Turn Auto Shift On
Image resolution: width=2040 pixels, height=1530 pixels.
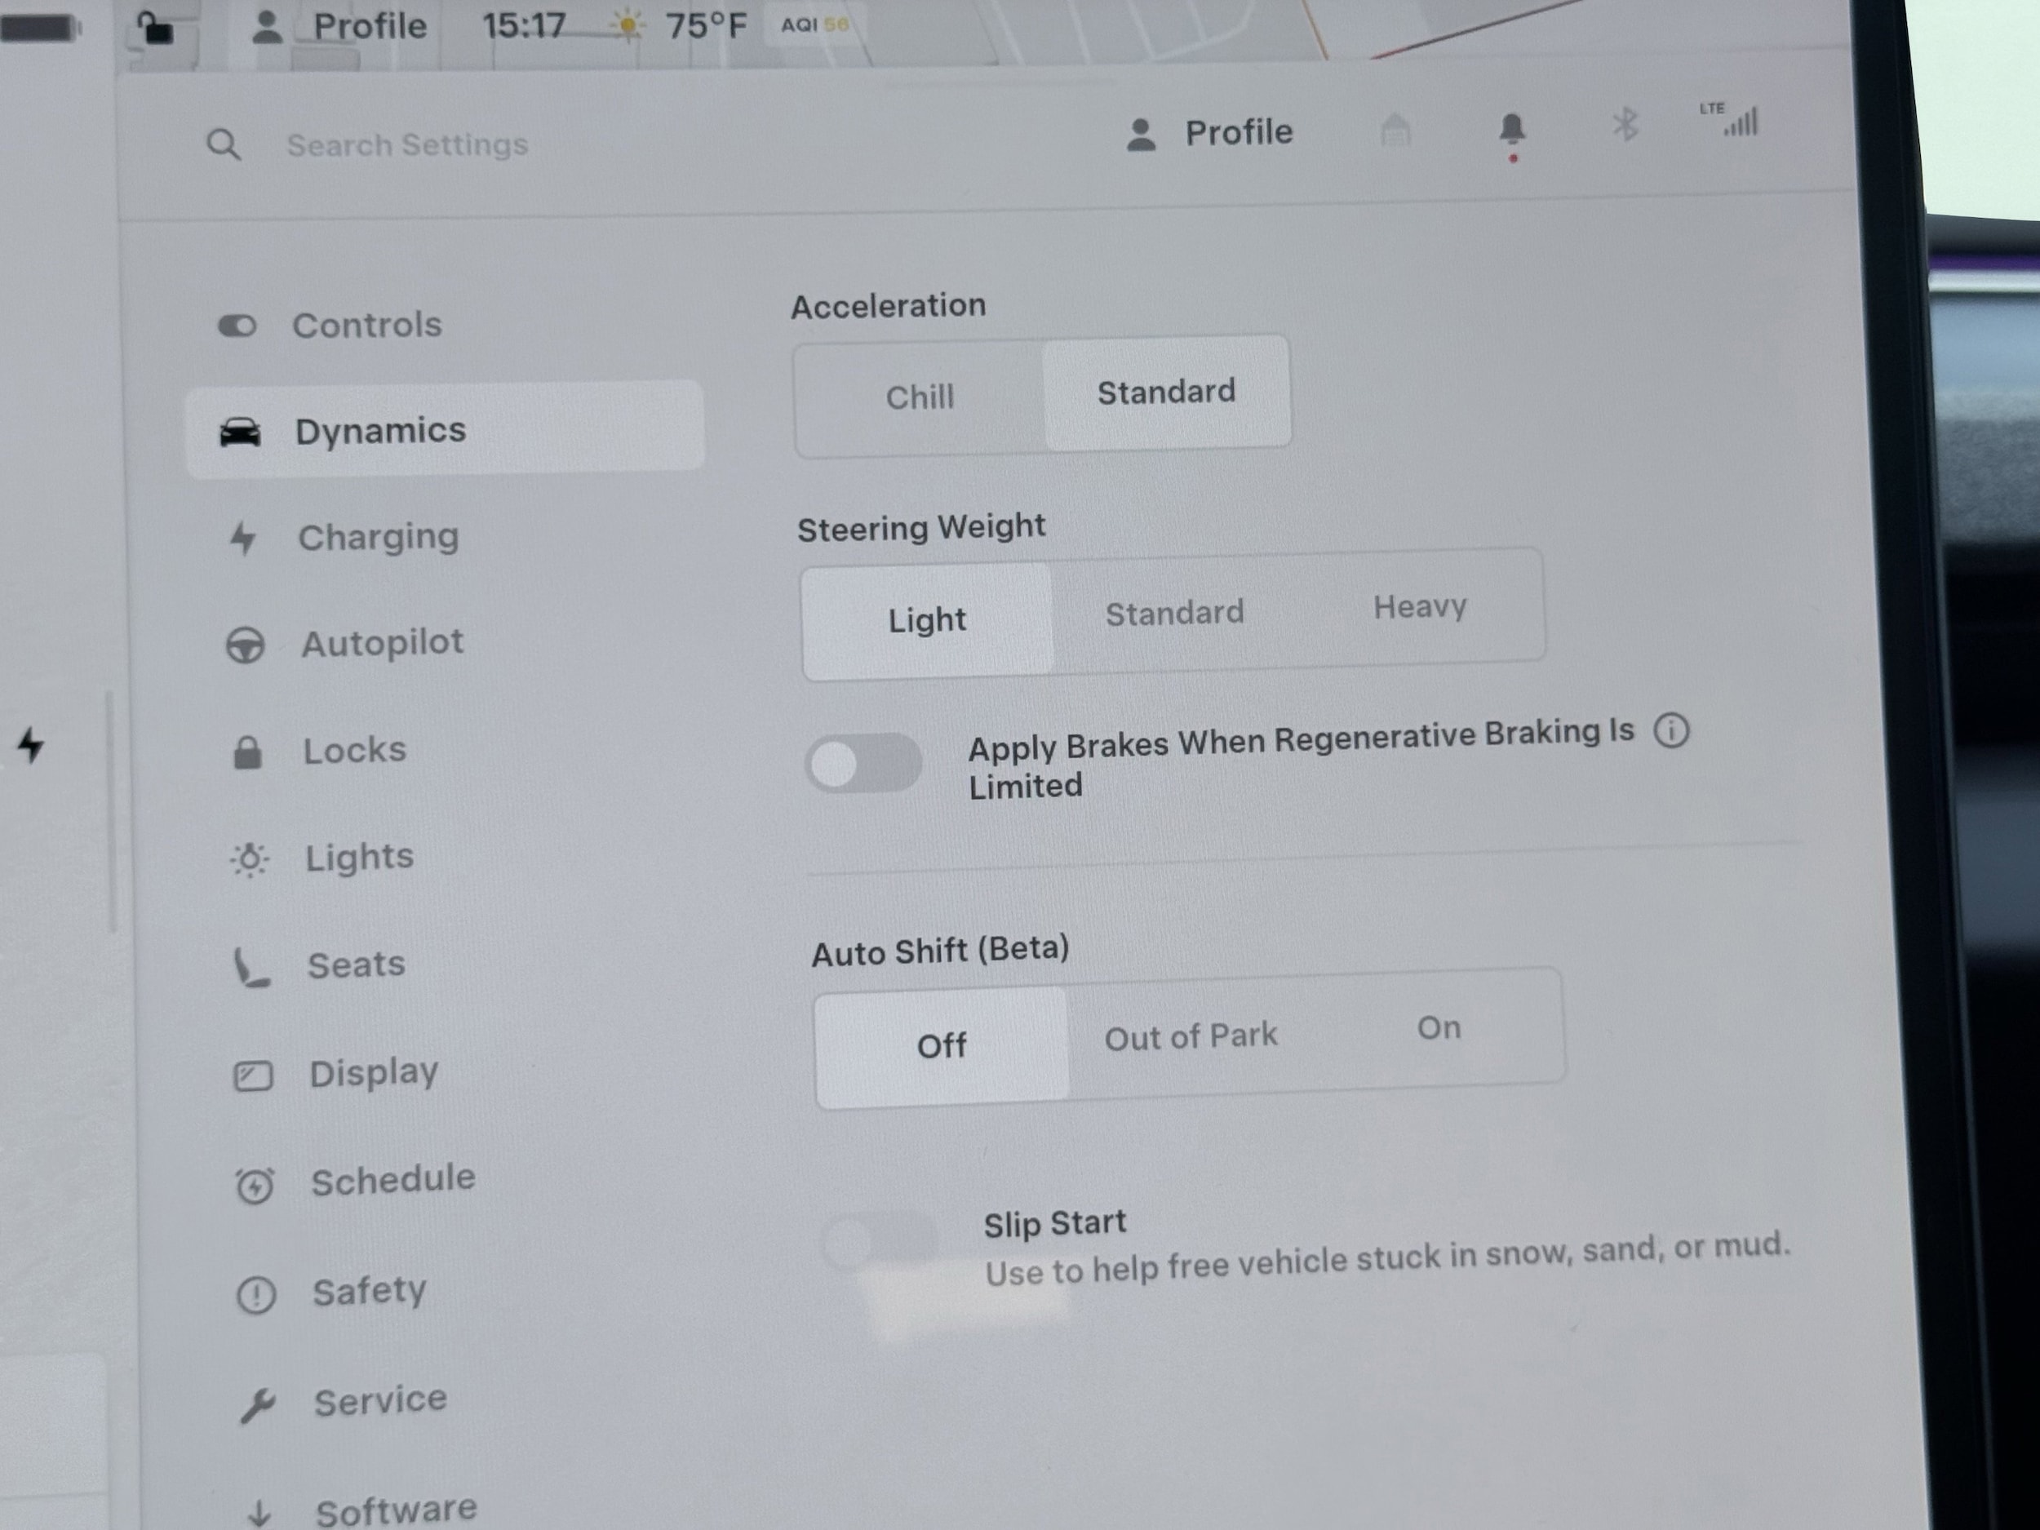[1439, 1028]
